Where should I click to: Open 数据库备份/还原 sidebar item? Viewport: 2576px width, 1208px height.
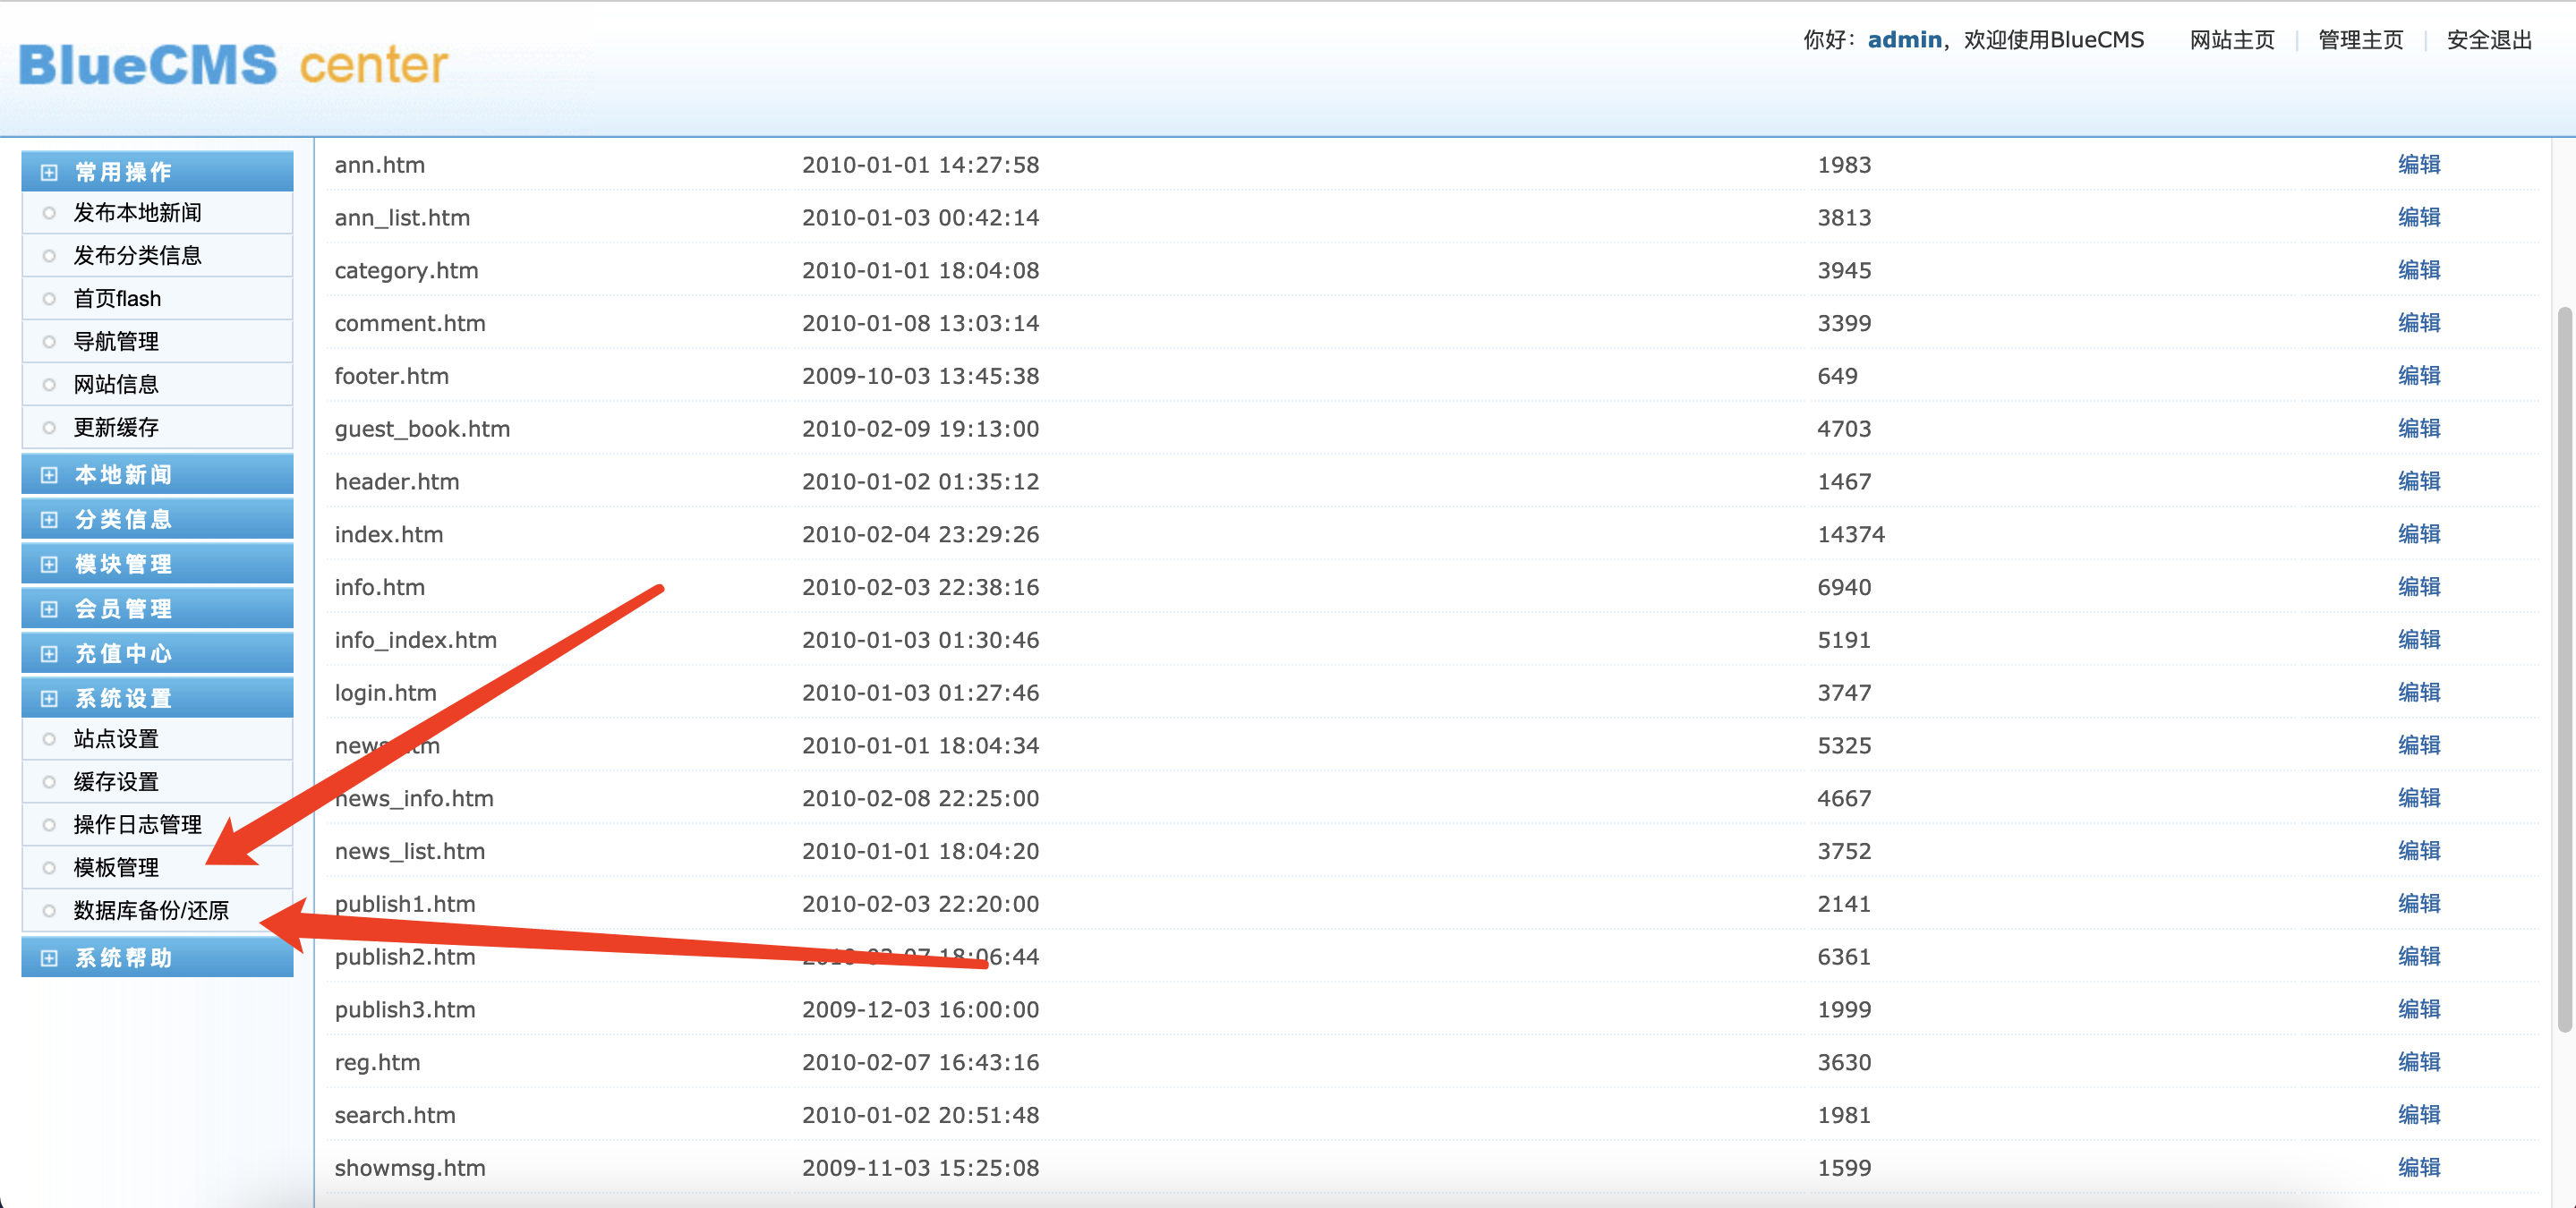pyautogui.click(x=151, y=910)
